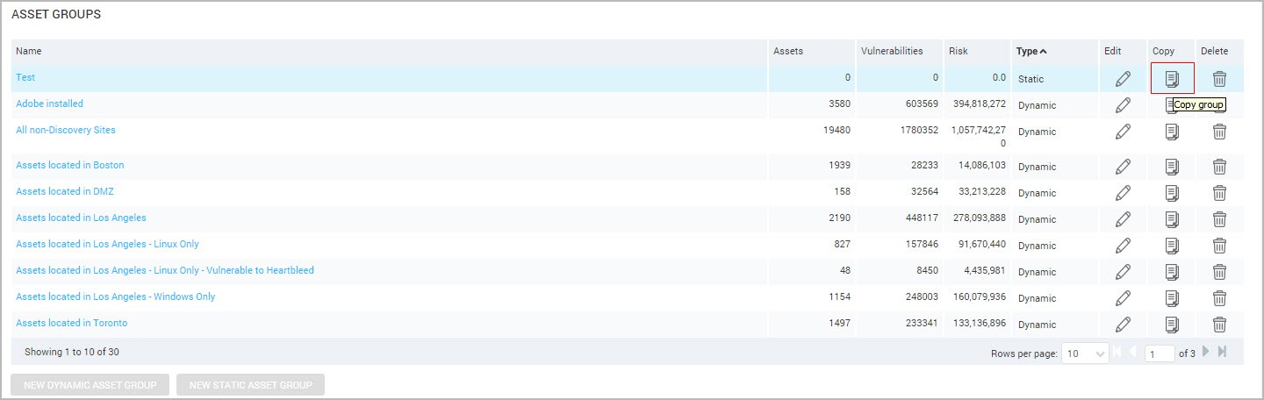Edit All non-Discovery Sites group

pos(1123,132)
